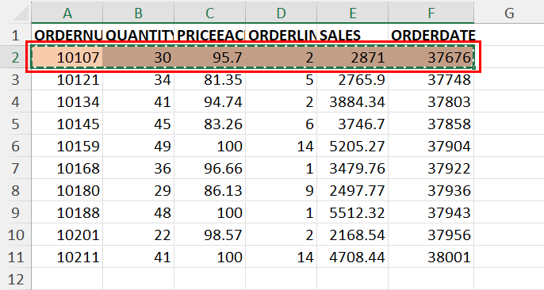
Task: Select cell containing 37858
Action: pyautogui.click(x=431, y=124)
